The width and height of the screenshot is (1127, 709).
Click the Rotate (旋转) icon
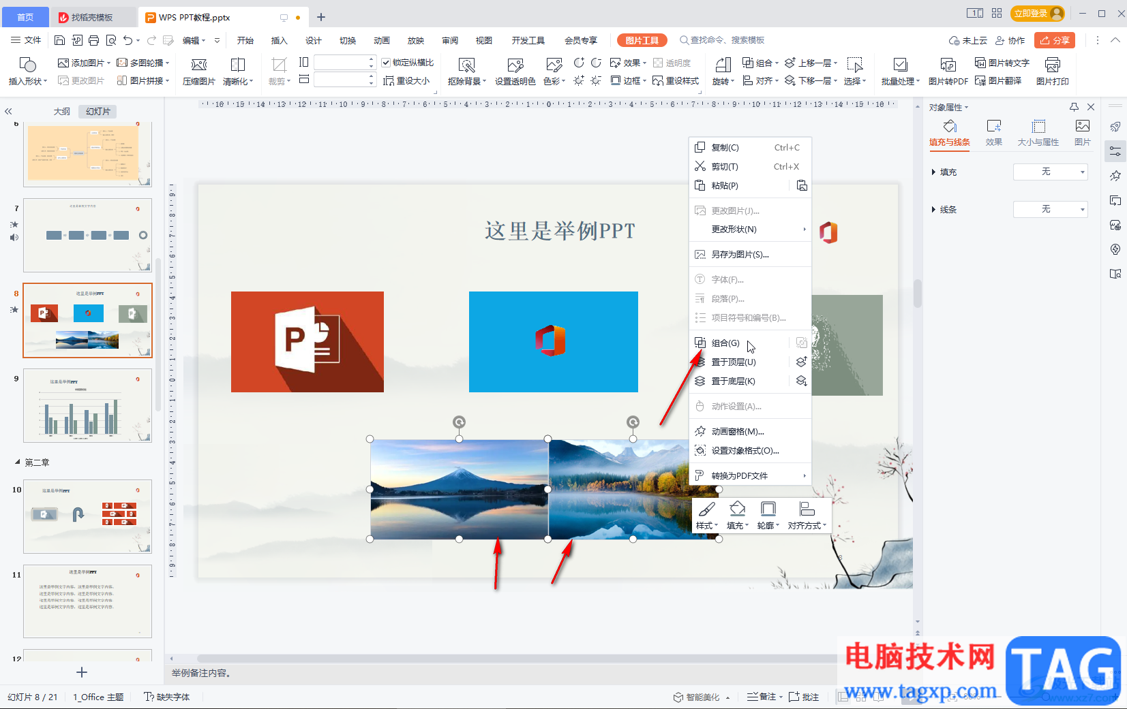point(723,65)
